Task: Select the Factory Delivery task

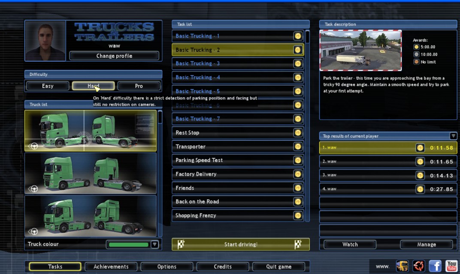Action: tap(238, 174)
